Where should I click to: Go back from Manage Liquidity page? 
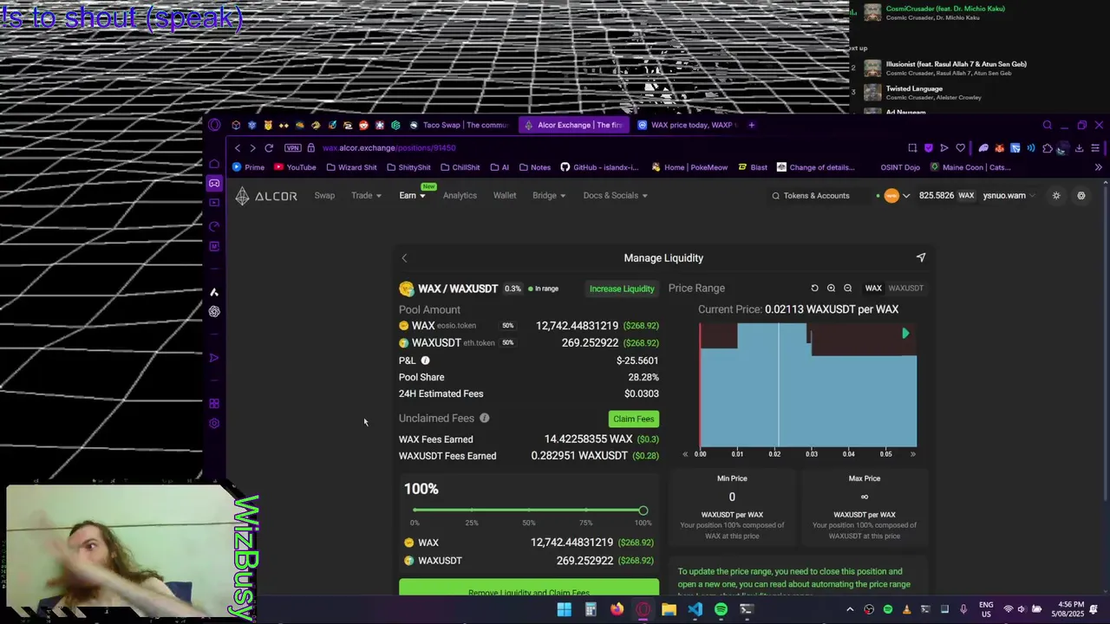(x=404, y=257)
